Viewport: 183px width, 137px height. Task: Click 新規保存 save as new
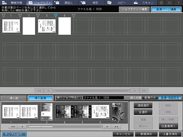tap(146, 134)
